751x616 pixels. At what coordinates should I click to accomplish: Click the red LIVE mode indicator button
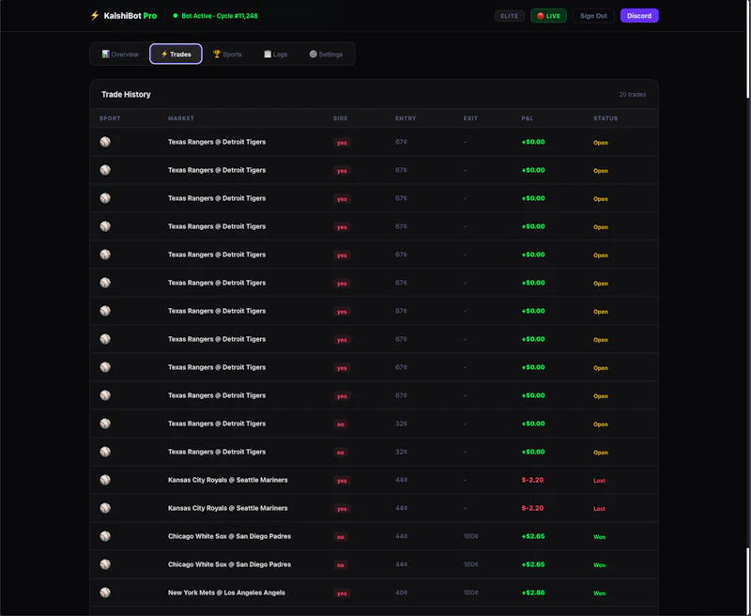pos(548,16)
